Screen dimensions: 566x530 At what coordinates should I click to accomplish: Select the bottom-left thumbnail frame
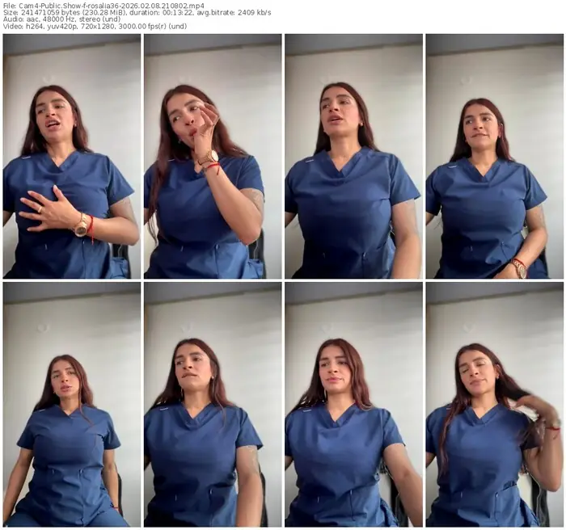72,404
